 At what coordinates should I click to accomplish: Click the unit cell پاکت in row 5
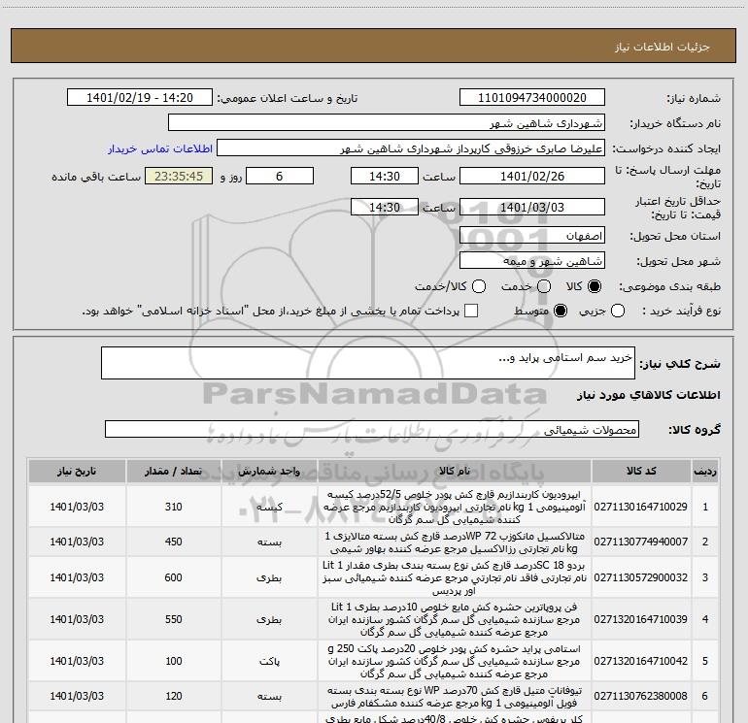point(269,662)
